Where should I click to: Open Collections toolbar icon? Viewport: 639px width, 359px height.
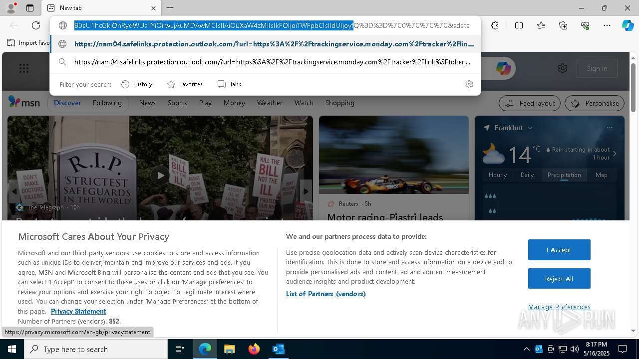563,25
